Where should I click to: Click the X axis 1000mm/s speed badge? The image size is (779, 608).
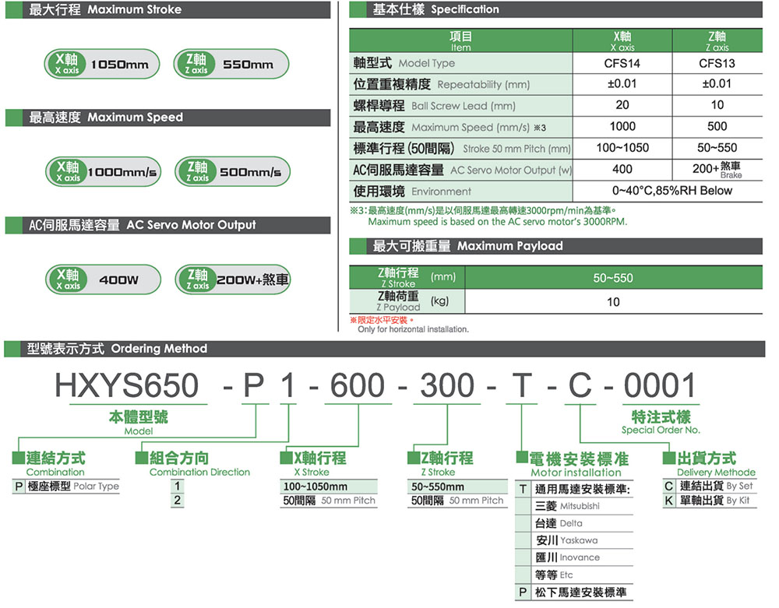coord(102,170)
